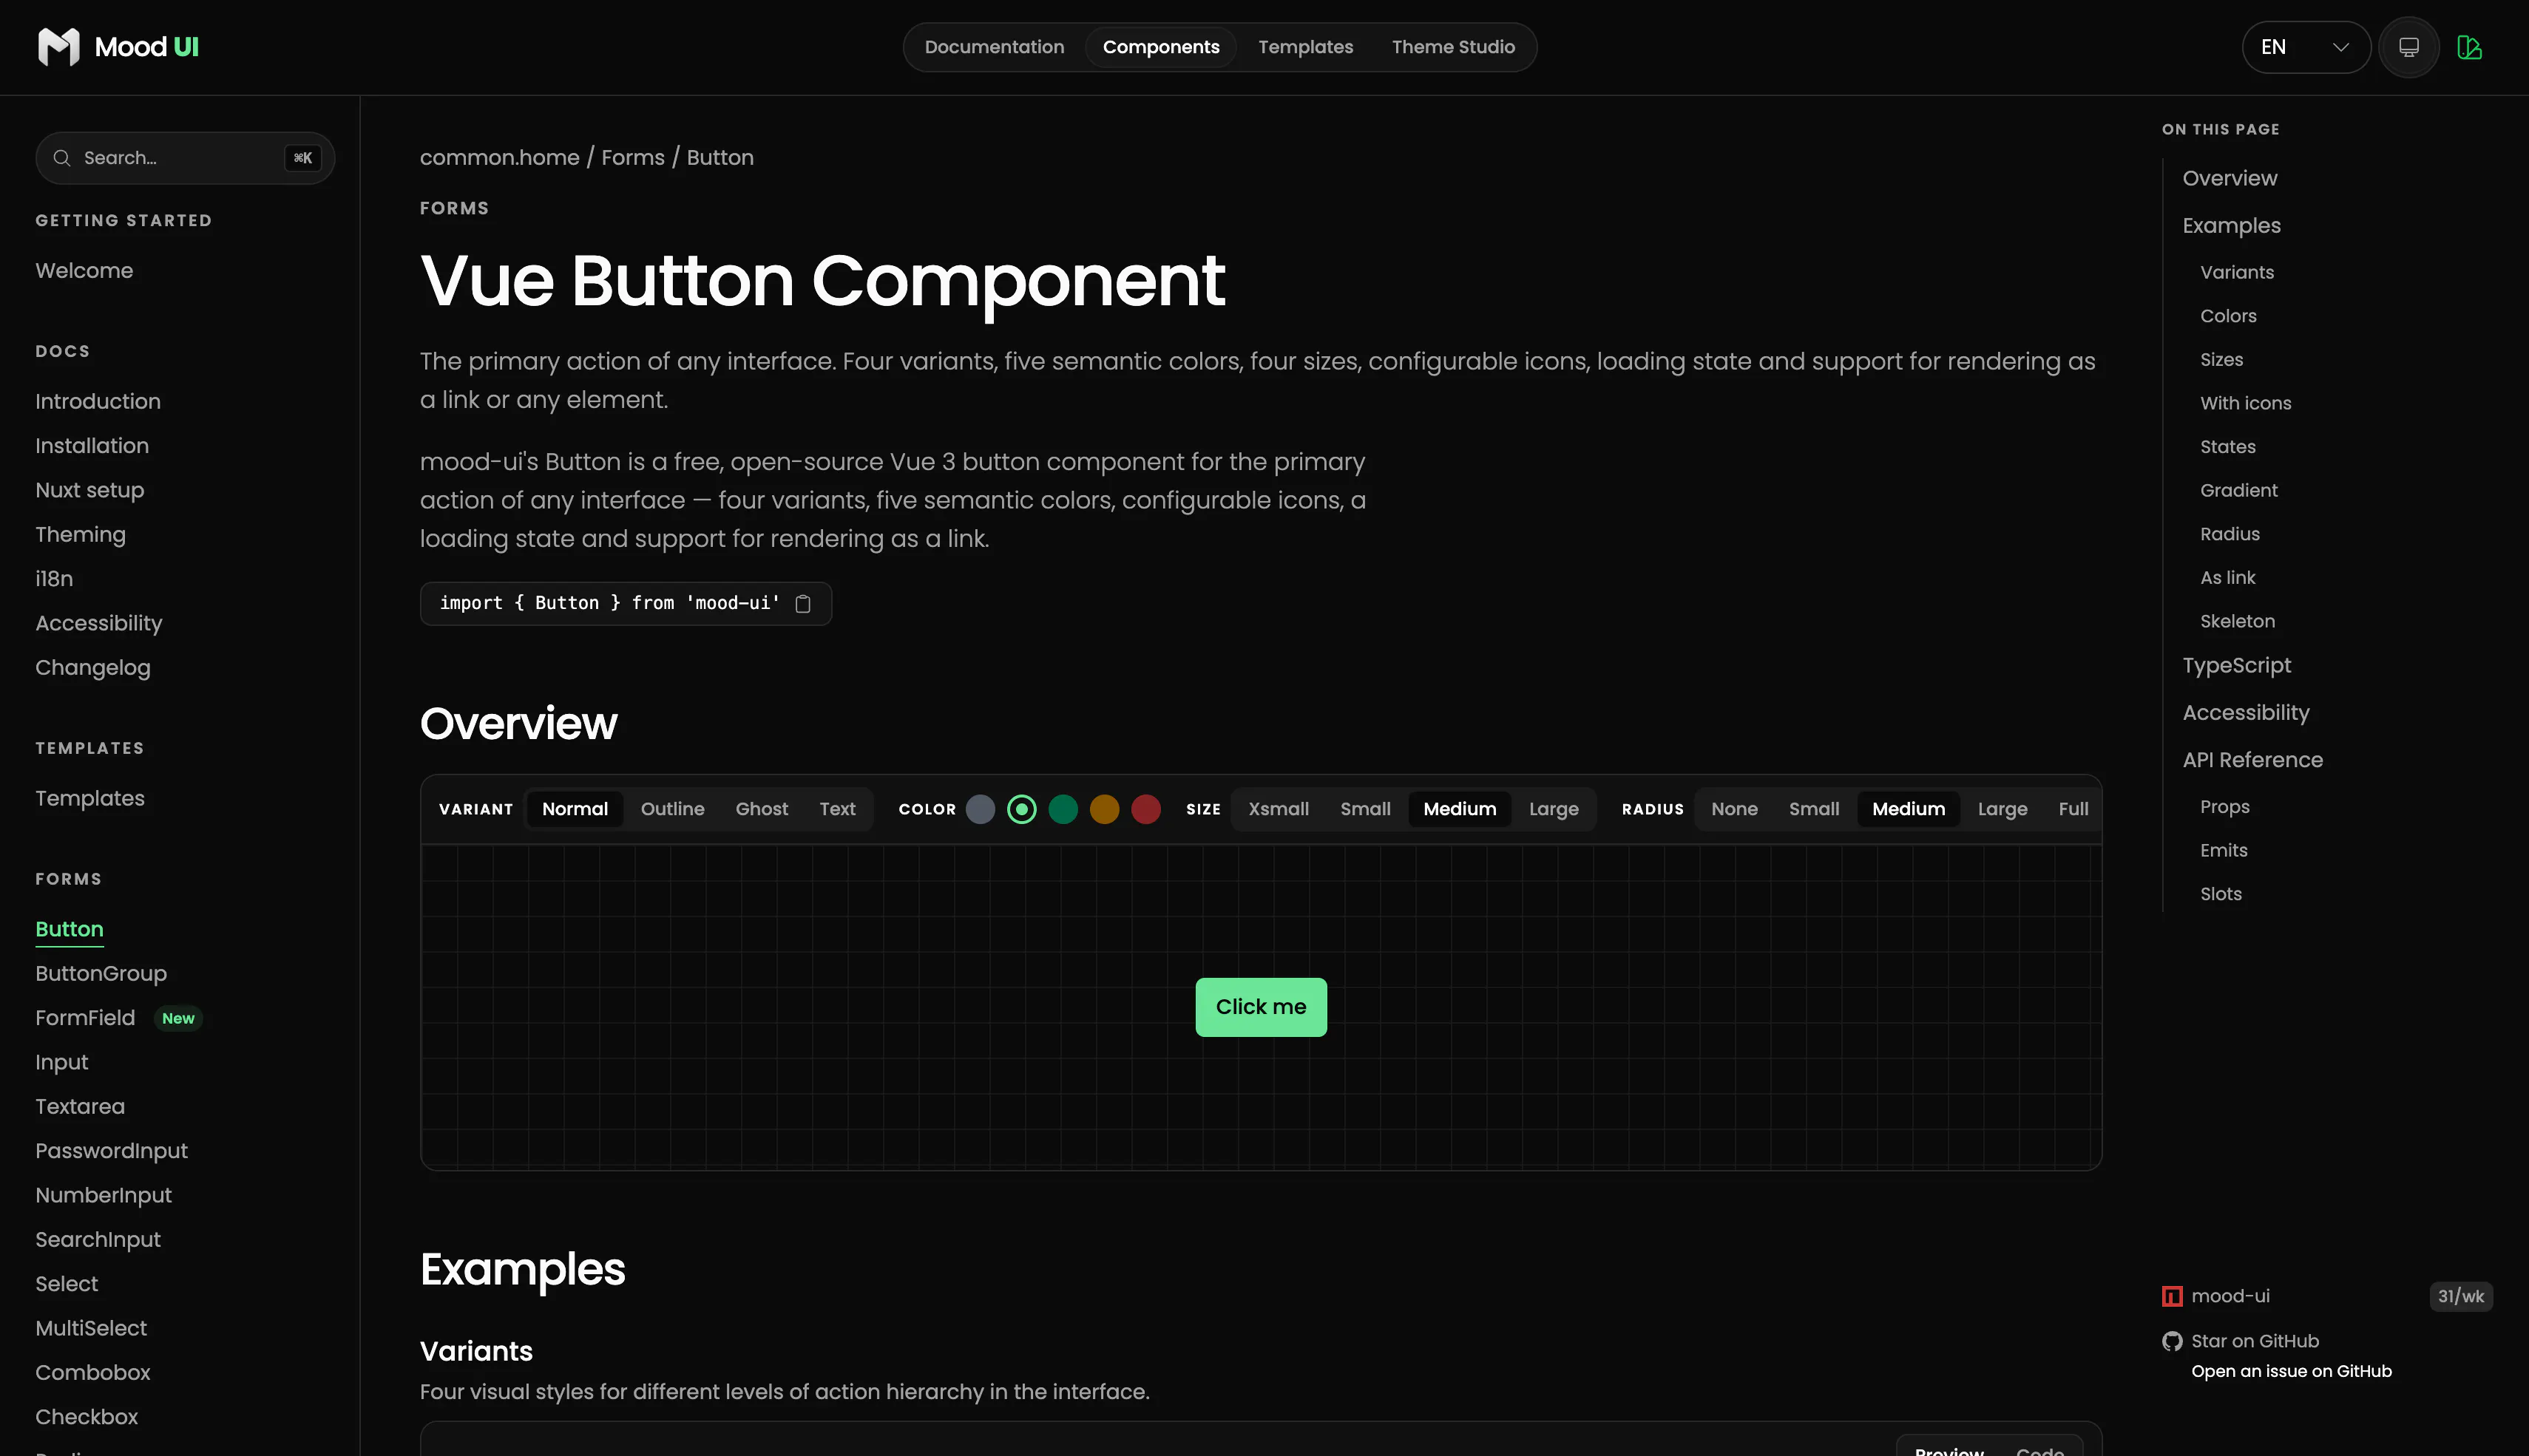Pick the gray color swatch
2529x1456 pixels.
[981, 809]
